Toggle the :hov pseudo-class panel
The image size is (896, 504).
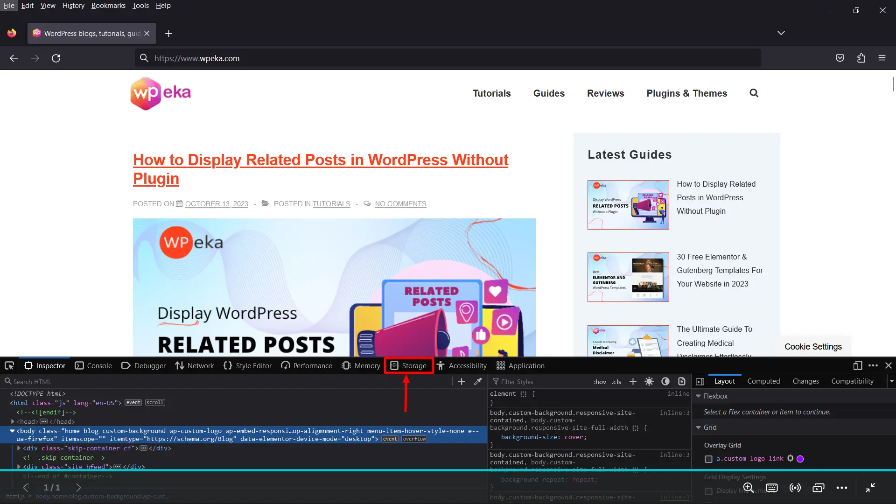pyautogui.click(x=600, y=382)
